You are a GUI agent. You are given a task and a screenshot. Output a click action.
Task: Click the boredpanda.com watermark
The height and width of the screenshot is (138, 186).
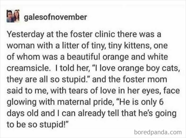pyautogui.click(x=158, y=132)
